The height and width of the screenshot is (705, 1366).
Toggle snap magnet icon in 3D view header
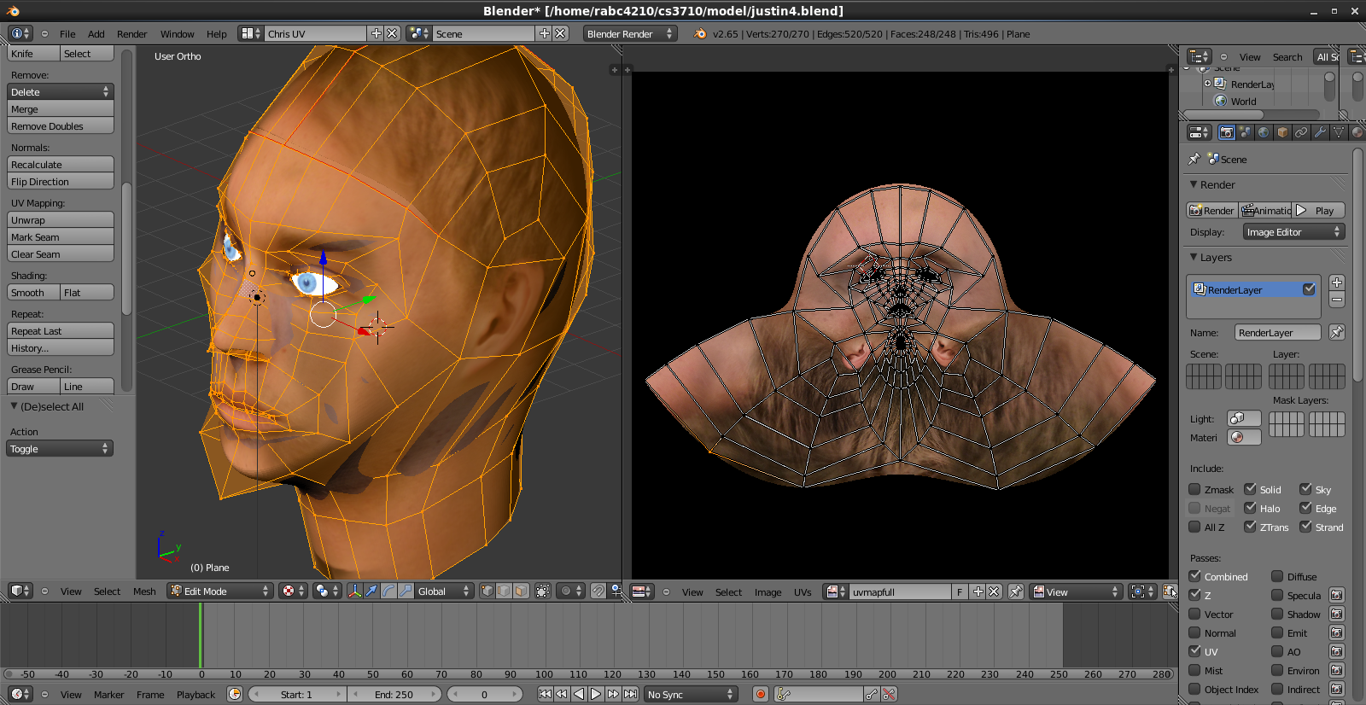tap(598, 591)
